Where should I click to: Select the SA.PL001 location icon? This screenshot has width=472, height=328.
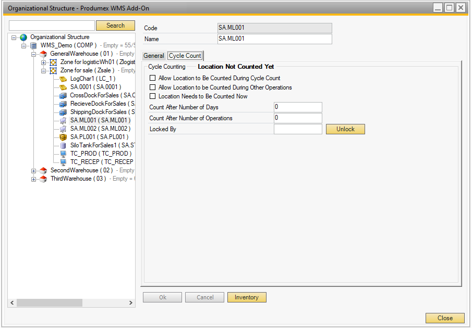click(63, 137)
